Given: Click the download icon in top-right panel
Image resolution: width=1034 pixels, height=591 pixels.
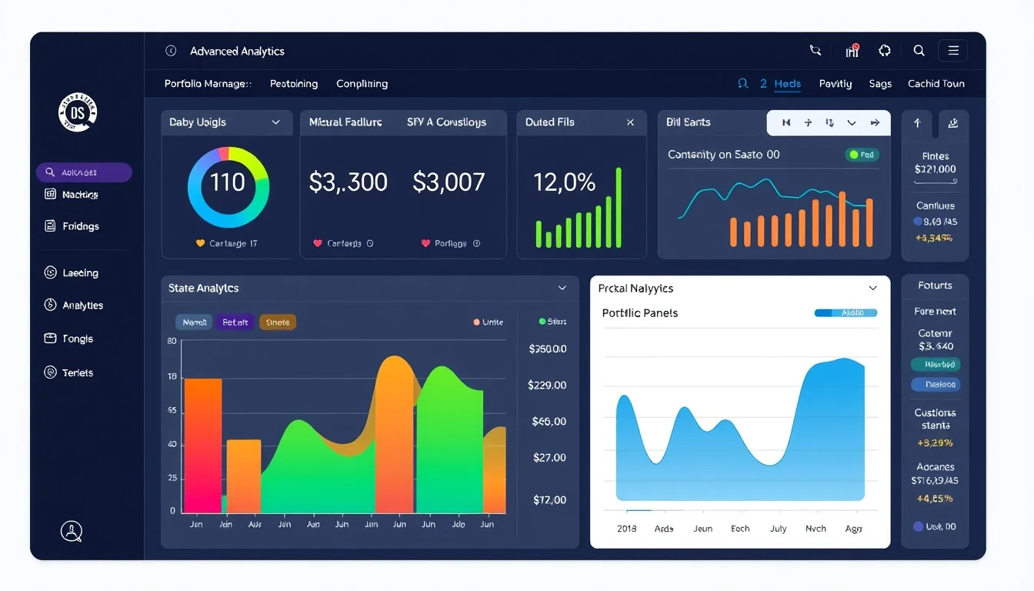Looking at the screenshot, I should pos(953,122).
